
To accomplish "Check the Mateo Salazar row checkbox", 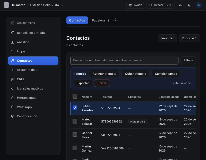I will pos(75,121).
